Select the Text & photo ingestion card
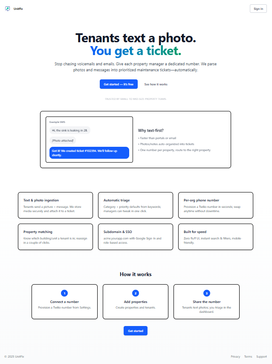The image size is (272, 364). [x=55, y=206]
